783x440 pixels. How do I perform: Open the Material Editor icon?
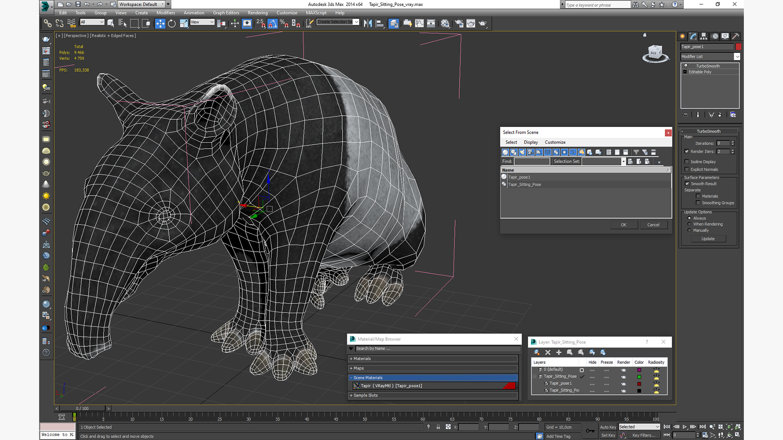click(x=445, y=24)
